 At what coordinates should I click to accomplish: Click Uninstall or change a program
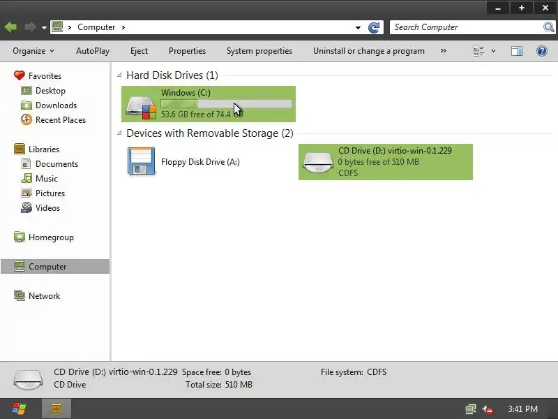click(x=369, y=51)
